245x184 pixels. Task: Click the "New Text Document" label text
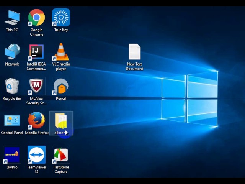(x=134, y=66)
